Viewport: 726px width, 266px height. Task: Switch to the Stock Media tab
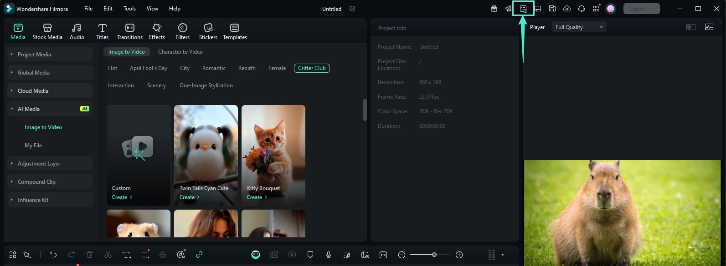[47, 31]
